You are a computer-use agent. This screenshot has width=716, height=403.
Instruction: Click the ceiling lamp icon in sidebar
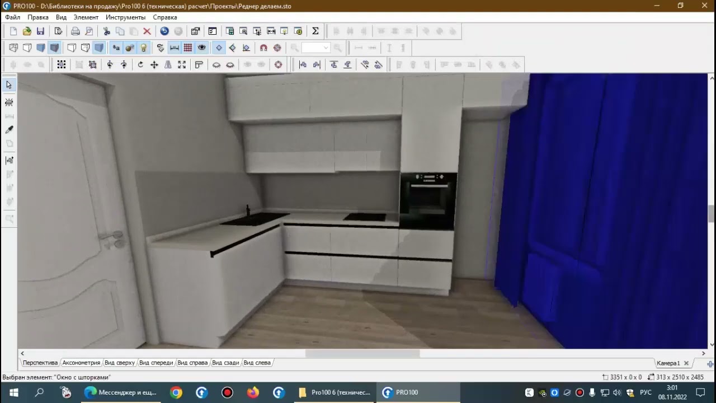(9, 102)
